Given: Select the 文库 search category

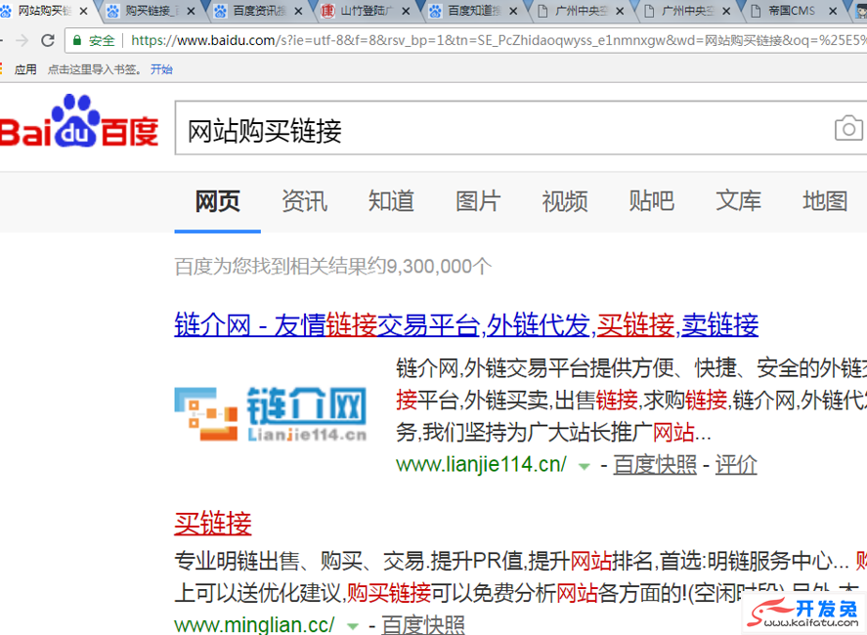Looking at the screenshot, I should point(738,201).
